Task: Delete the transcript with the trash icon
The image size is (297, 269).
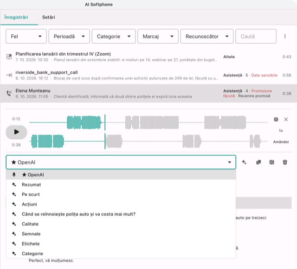Action: coord(285,162)
